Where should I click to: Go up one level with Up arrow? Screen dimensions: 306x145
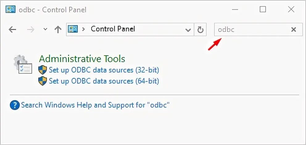58,29
